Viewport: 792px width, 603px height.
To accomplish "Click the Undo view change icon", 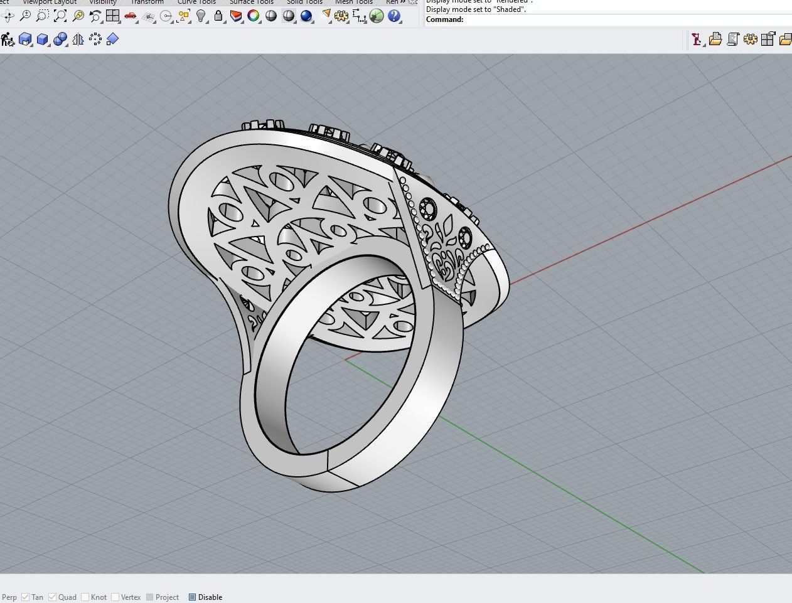I will tap(95, 16).
